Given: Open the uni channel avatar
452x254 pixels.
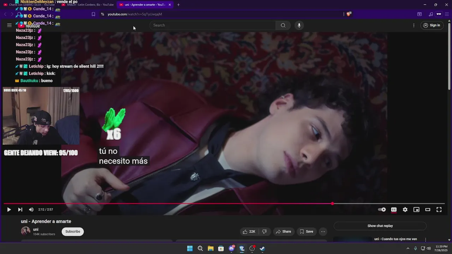Looking at the screenshot, I should click(x=25, y=231).
